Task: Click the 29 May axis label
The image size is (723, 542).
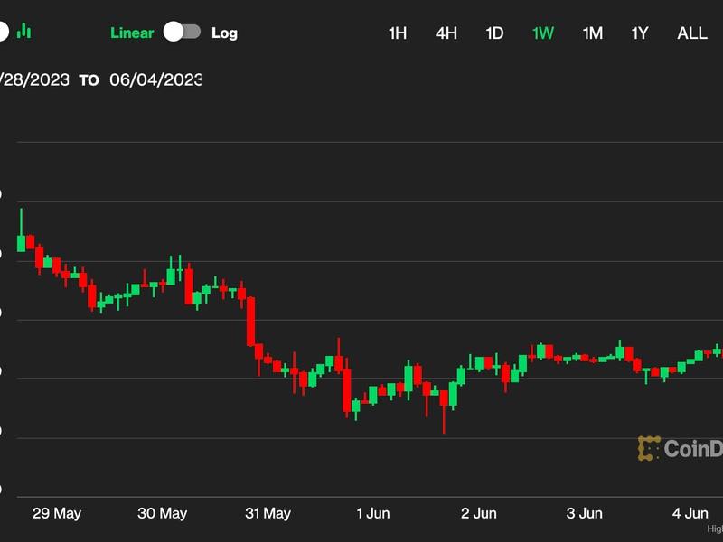Action: pyautogui.click(x=57, y=513)
